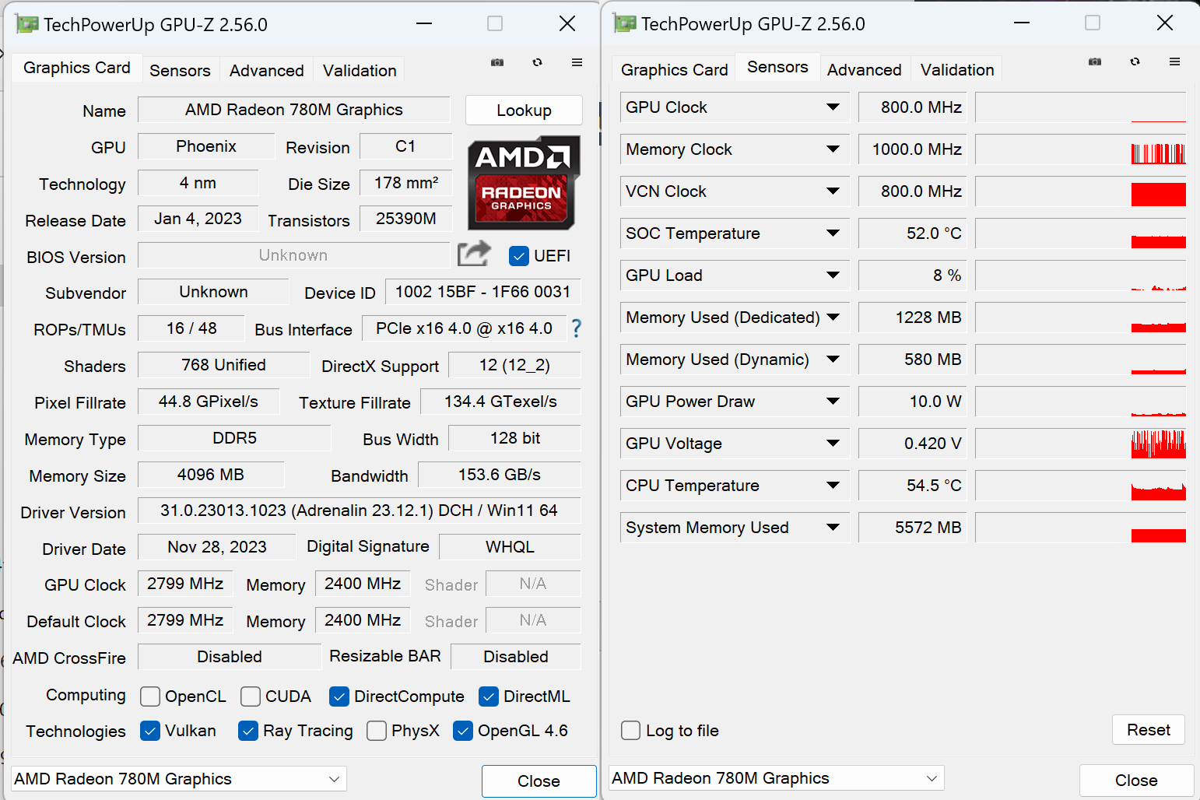Screen dimensions: 1200x800
Task: Click the Bandwidth value 153.6 GB/s
Action: tap(499, 475)
